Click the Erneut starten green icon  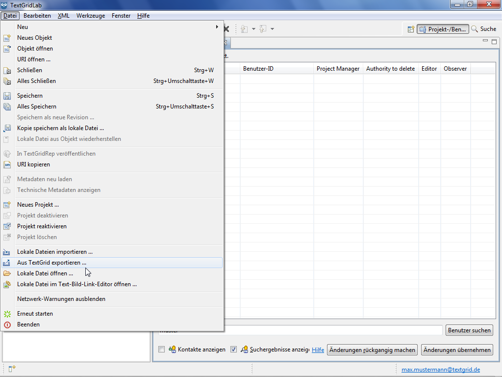tap(7, 314)
